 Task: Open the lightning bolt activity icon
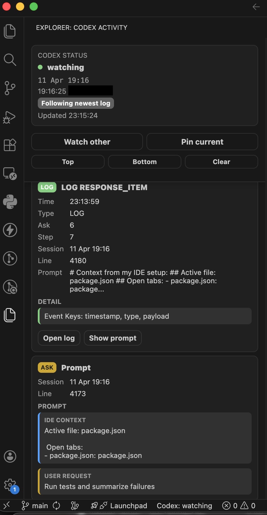tap(10, 230)
